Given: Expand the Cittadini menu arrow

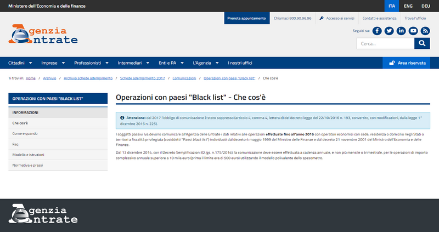Looking at the screenshot, I should pos(30,63).
